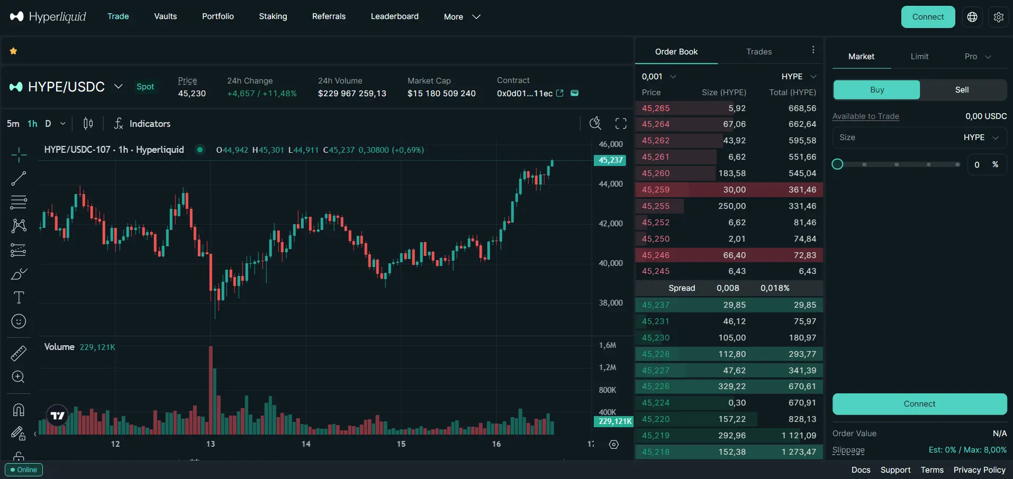Click ask price 45,259 row
The height and width of the screenshot is (479, 1013).
click(729, 190)
